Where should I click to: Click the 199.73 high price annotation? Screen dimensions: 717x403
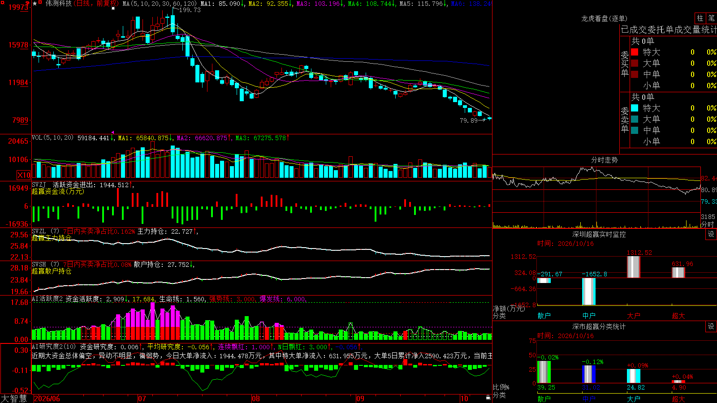pyautogui.click(x=189, y=10)
